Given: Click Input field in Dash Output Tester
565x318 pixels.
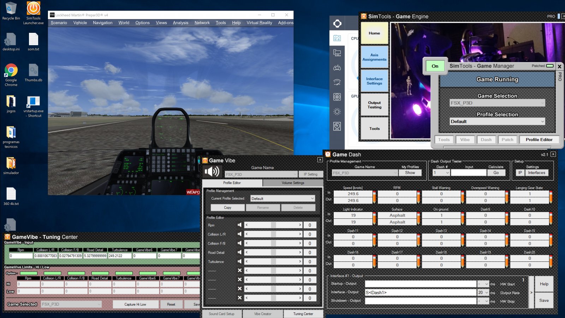Looking at the screenshot, I should pos(469,173).
